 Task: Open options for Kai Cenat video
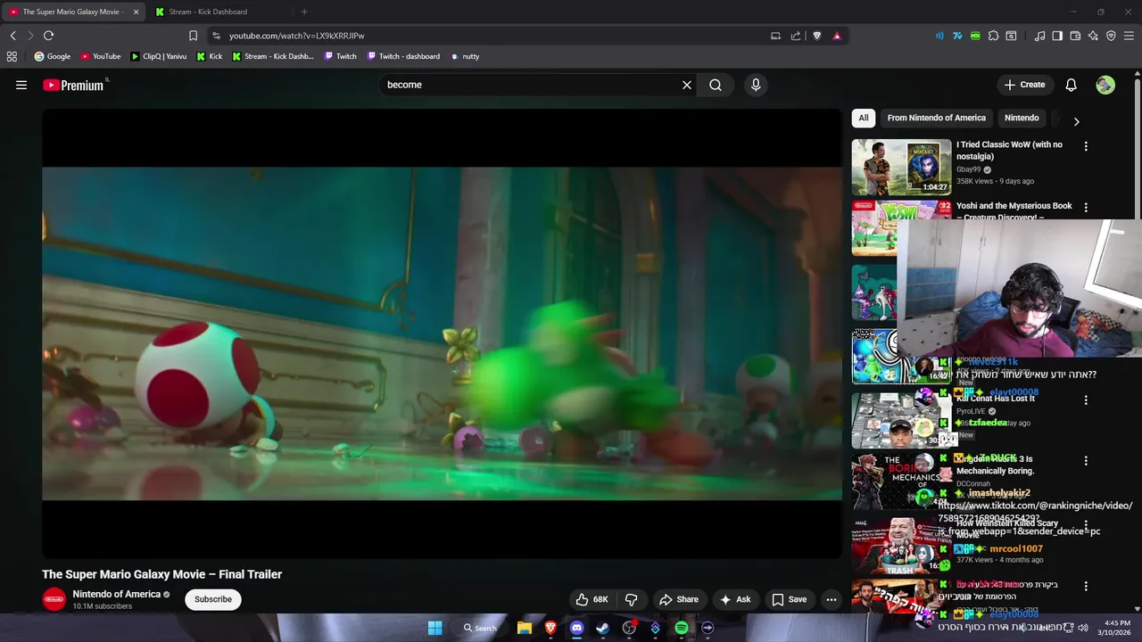click(1086, 400)
